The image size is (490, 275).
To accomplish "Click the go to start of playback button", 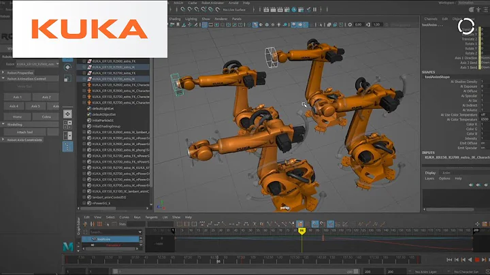I will (449, 260).
